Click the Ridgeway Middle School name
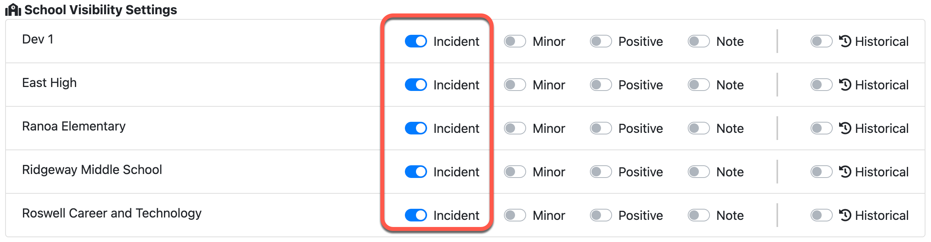This screenshot has height=242, width=931. click(92, 170)
